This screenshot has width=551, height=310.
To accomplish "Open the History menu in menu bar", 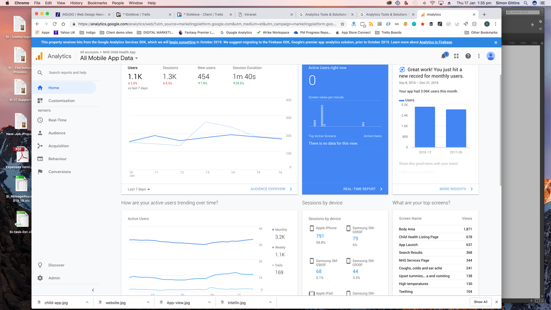I will pyautogui.click(x=76, y=3).
